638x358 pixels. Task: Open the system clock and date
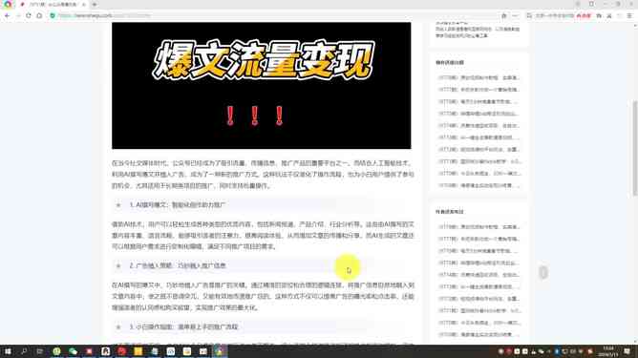(x=607, y=351)
